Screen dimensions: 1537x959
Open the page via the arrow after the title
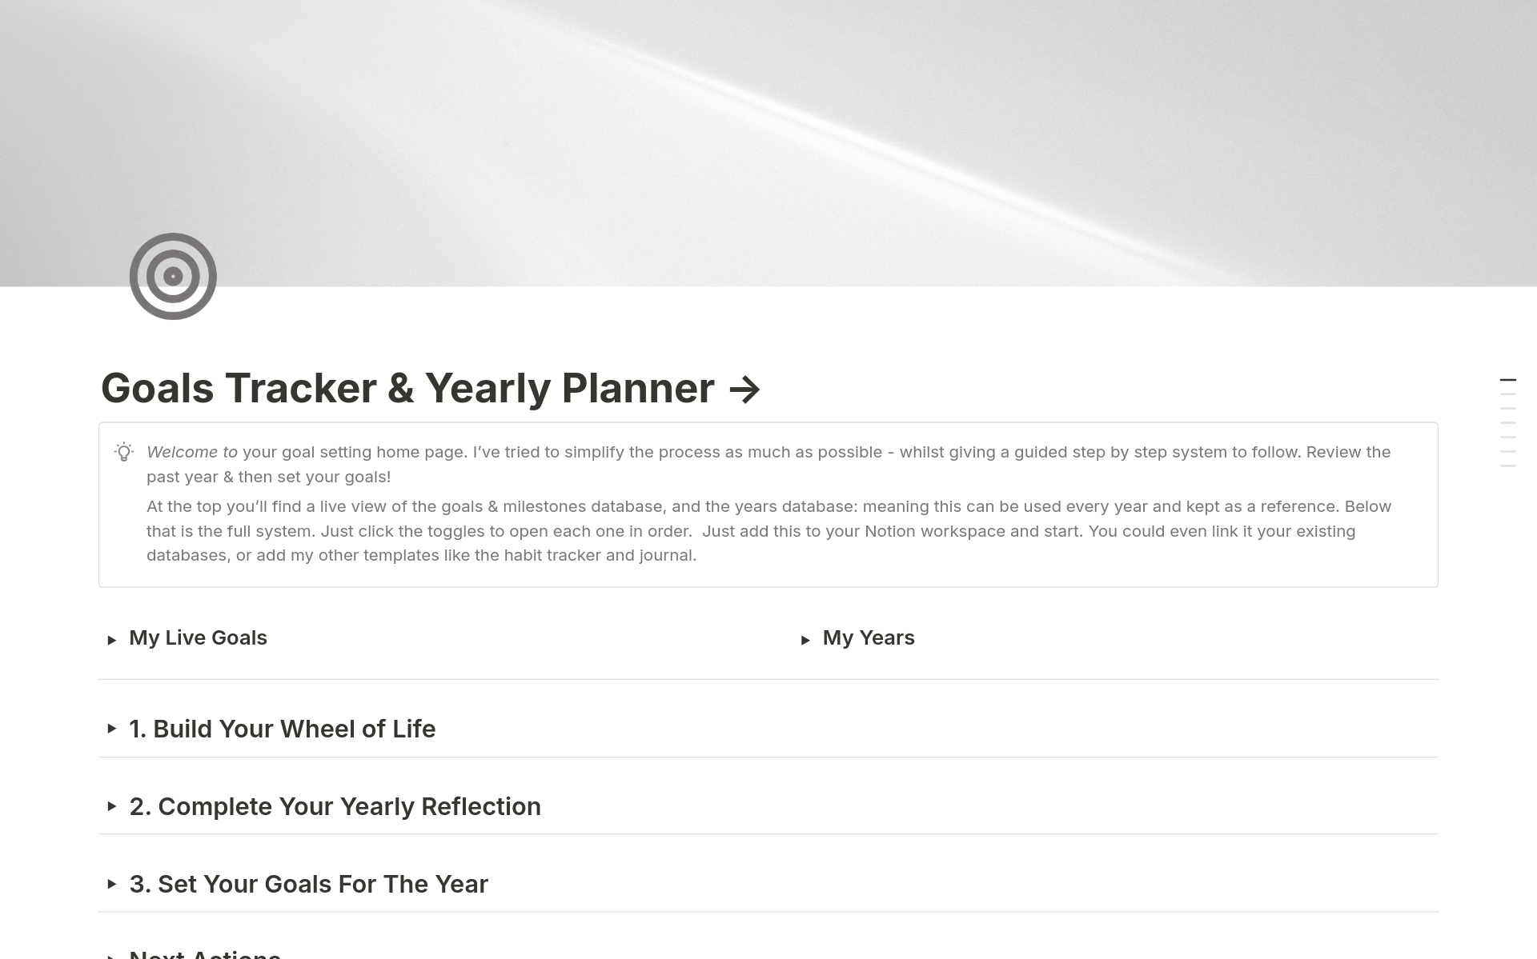[x=745, y=390]
